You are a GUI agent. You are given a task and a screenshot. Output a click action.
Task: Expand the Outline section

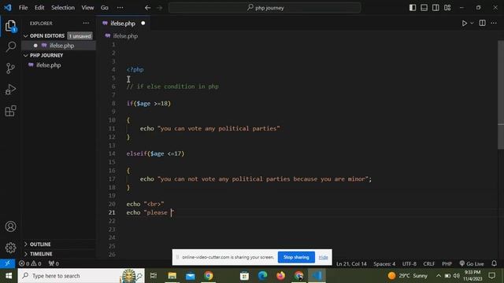(x=26, y=244)
